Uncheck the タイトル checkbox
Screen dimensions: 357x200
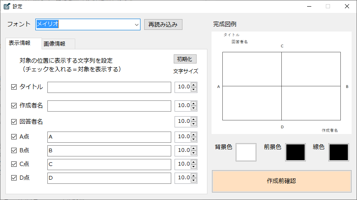(x=14, y=87)
